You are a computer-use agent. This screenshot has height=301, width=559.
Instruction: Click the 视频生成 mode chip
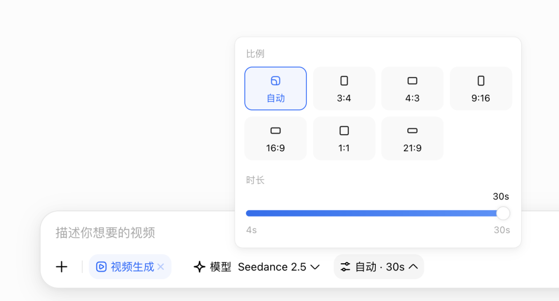[x=130, y=267]
